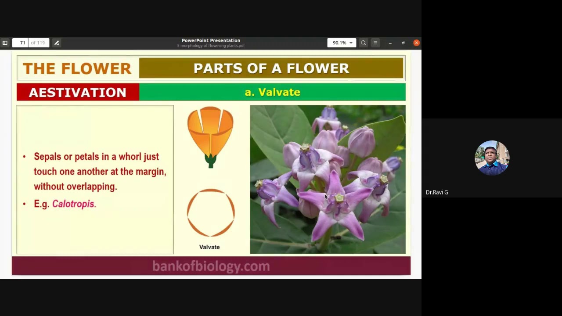
Task: Click the bankofbiology.com footer link
Action: [211, 266]
